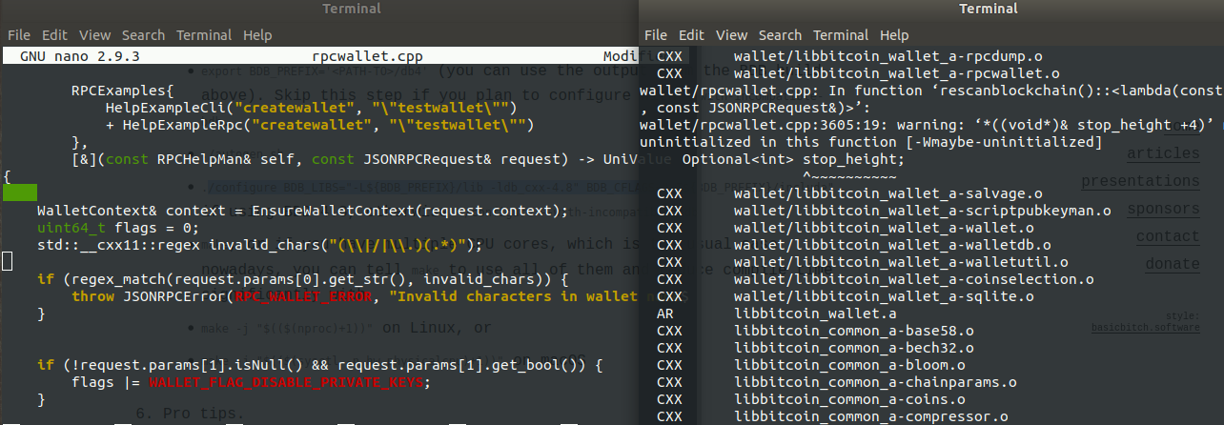Click the 'libbitcoin_common_a-base58.o' line
Screen dimensions: 1224x425
pyautogui.click(x=816, y=330)
